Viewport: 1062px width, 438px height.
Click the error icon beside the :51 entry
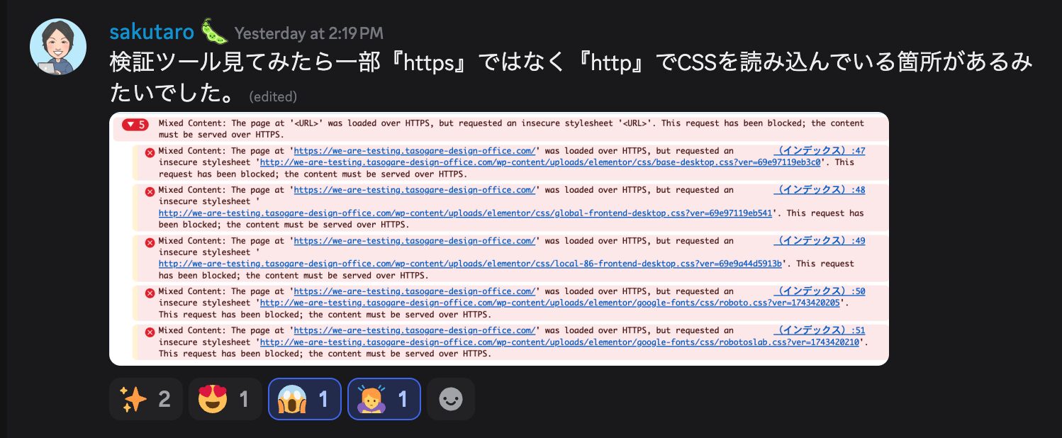coord(150,332)
